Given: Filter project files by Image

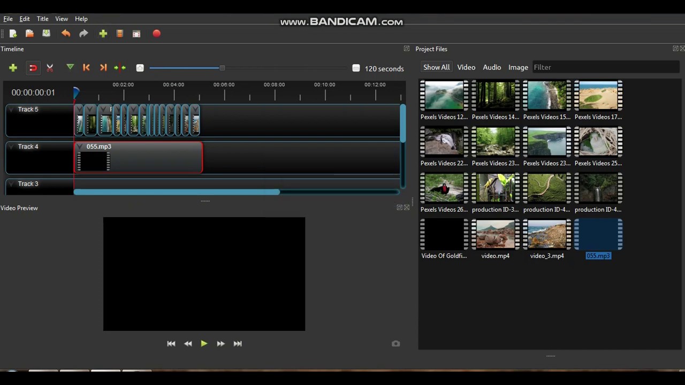Looking at the screenshot, I should pyautogui.click(x=518, y=67).
